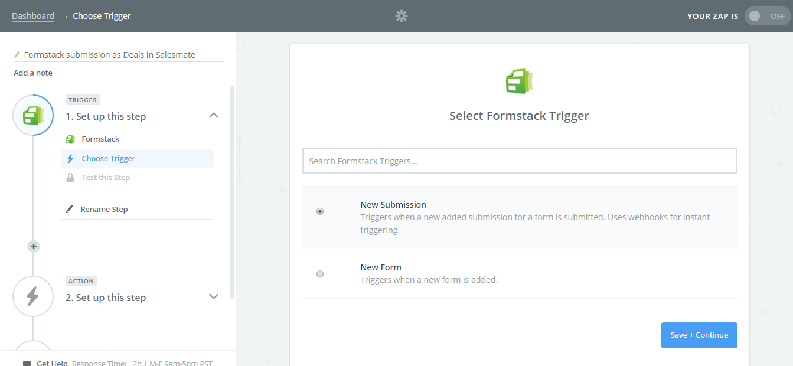Select the New Submission radio button
The width and height of the screenshot is (793, 366).
click(320, 211)
